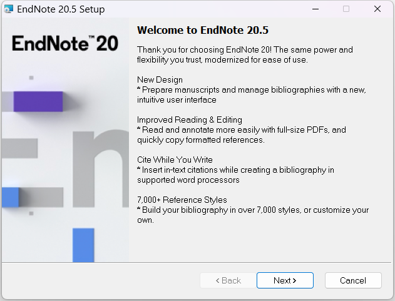Select the 'Improved Reading & Editing' heading

[189, 120]
